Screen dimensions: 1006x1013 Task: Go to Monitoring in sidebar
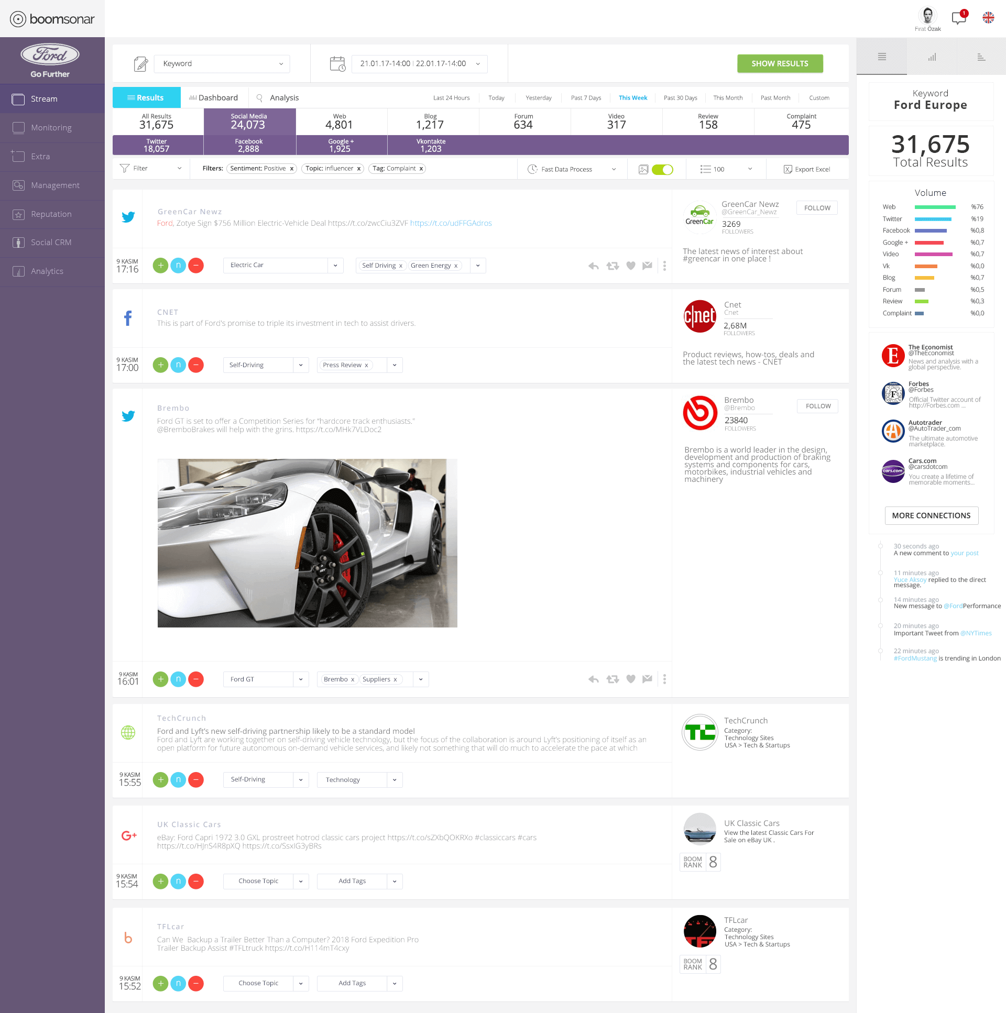coord(52,127)
